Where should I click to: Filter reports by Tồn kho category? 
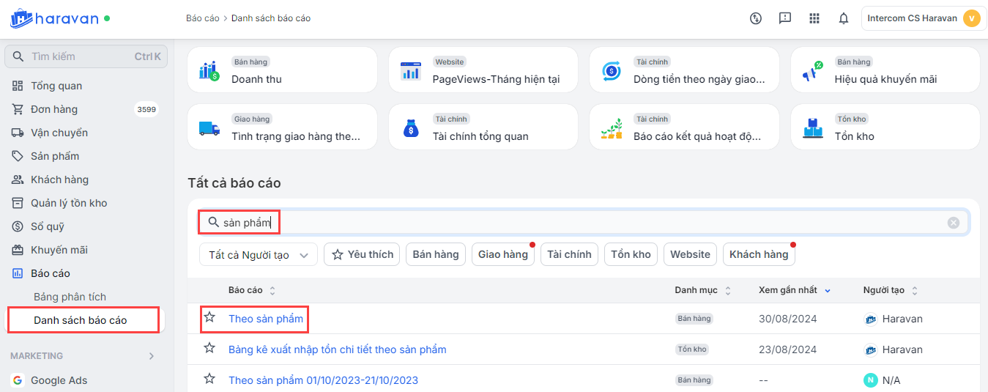click(631, 254)
